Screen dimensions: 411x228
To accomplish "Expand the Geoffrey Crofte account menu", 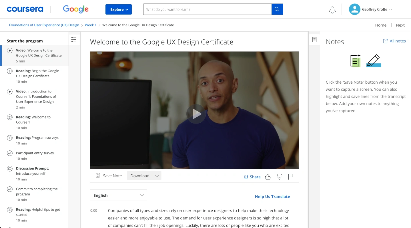I will point(377,9).
